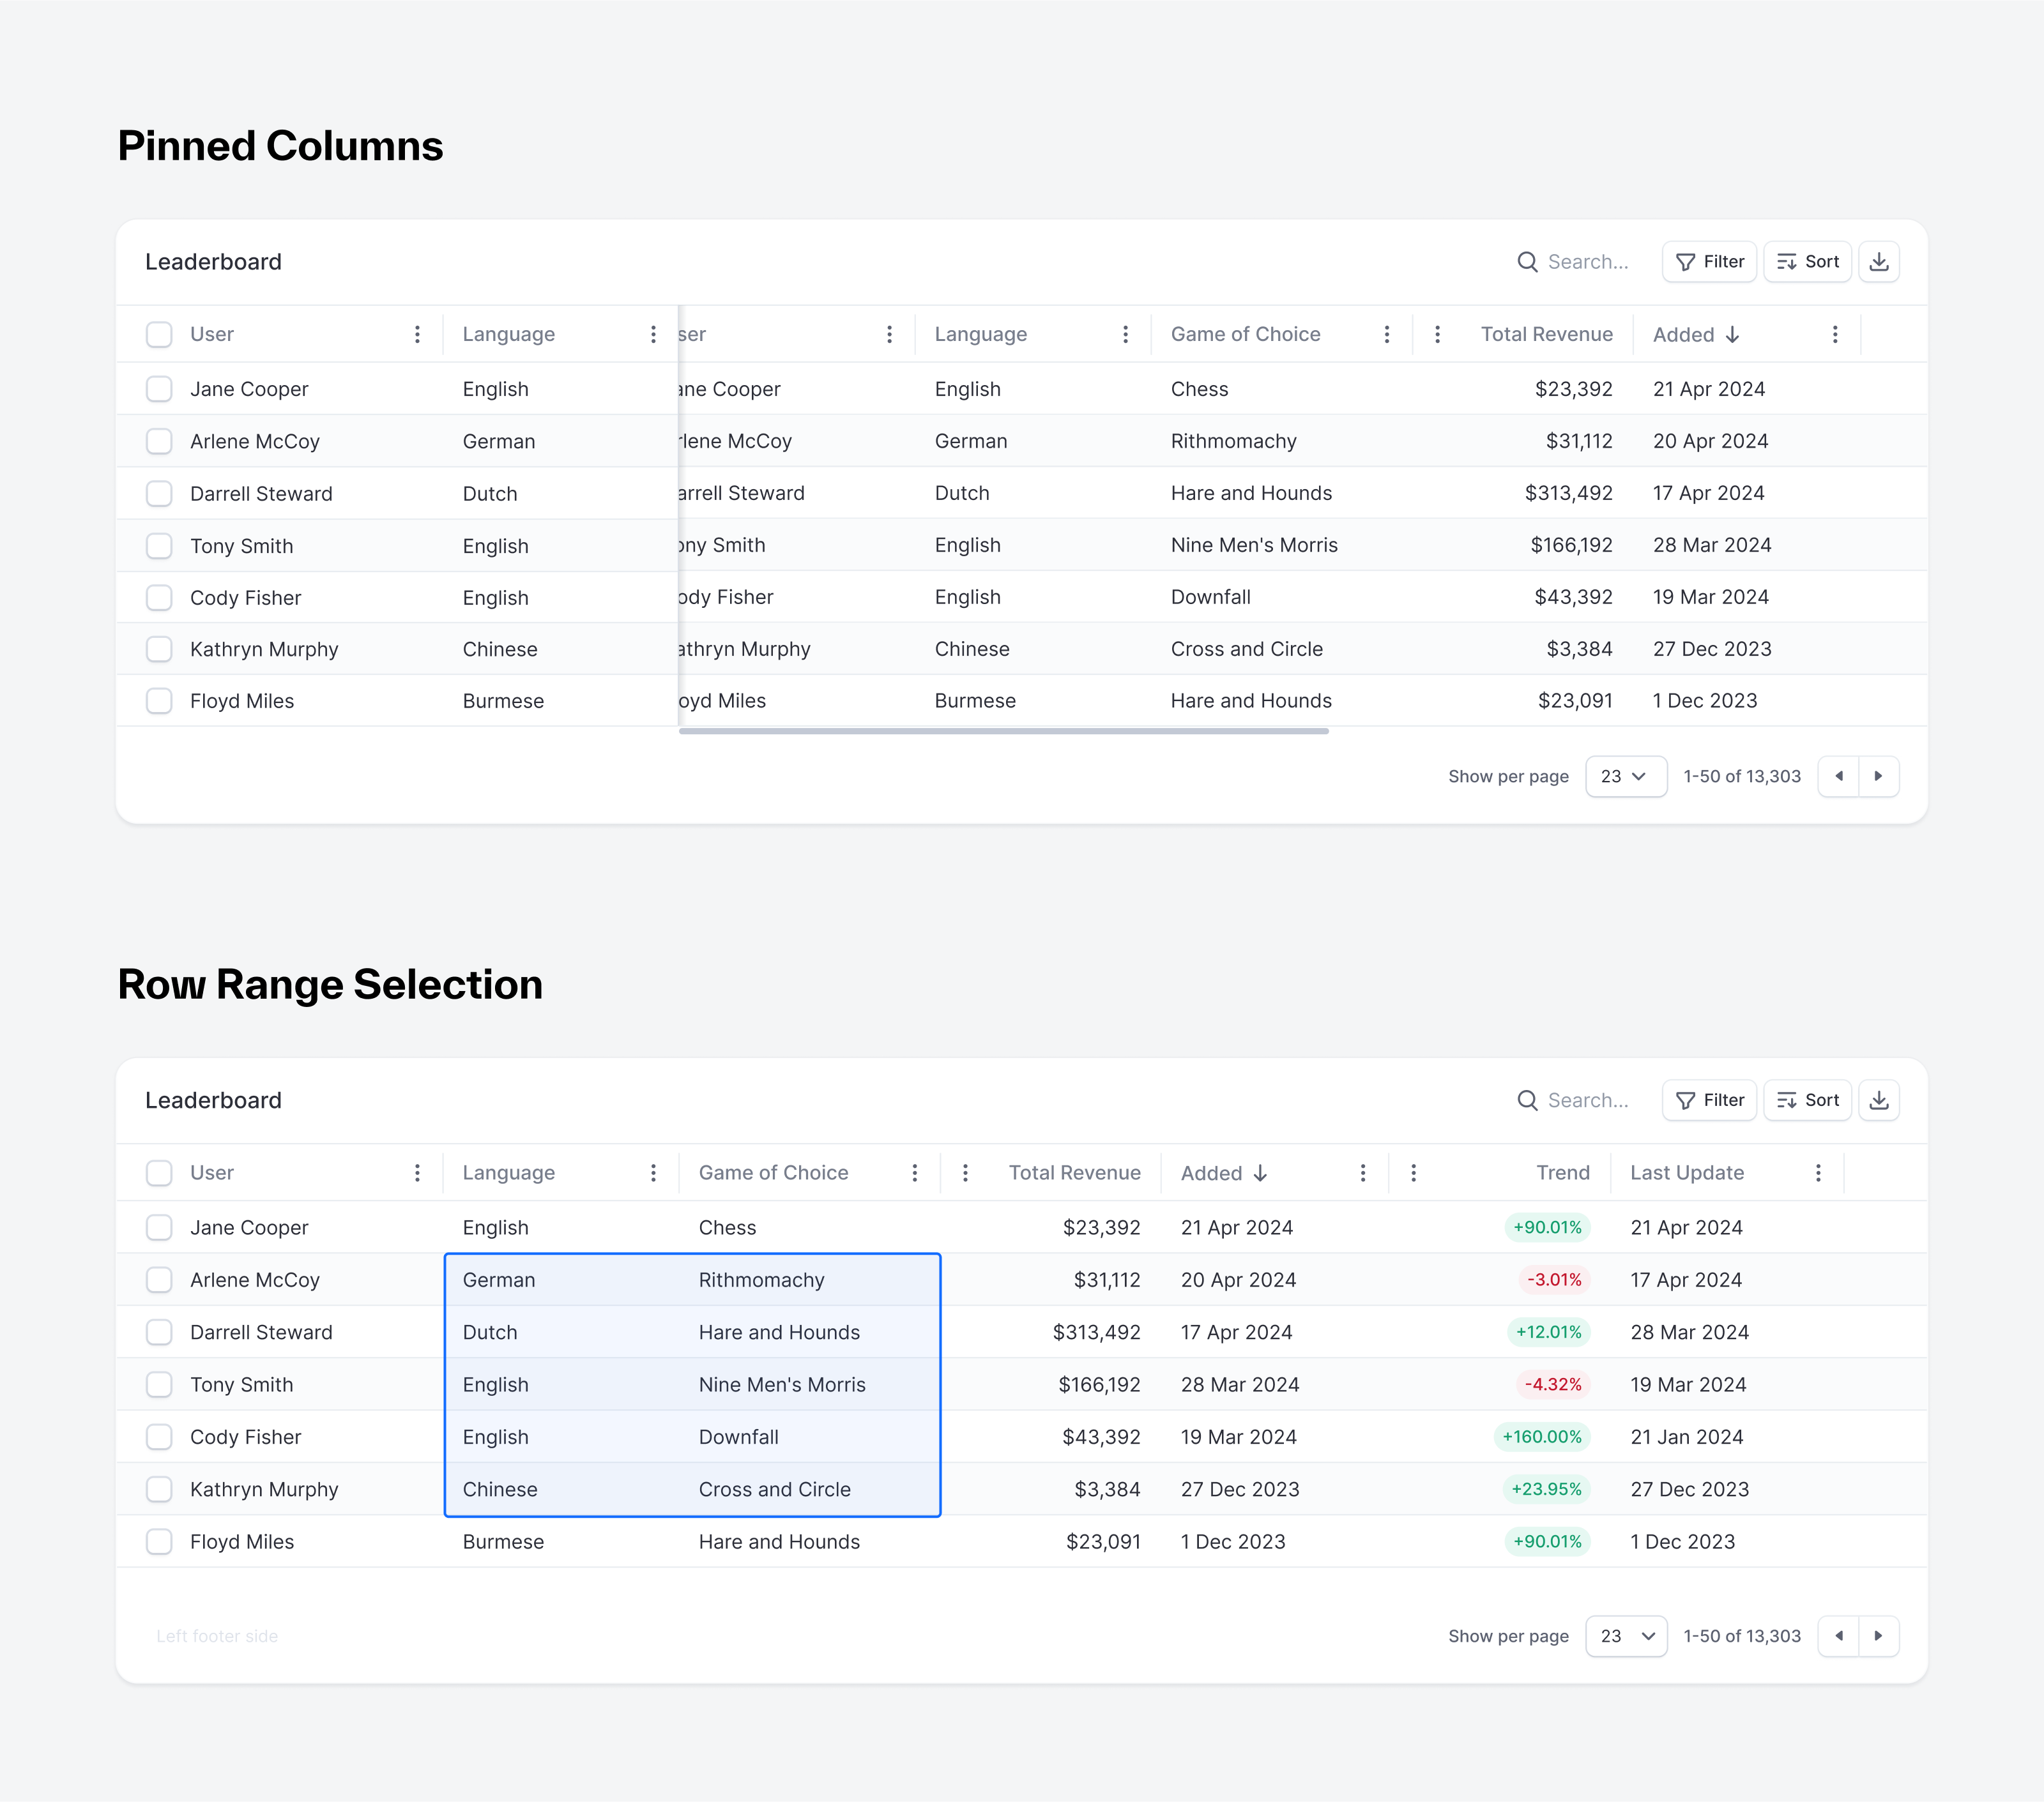Open Added column sort arrow in Row Range table

1260,1174
